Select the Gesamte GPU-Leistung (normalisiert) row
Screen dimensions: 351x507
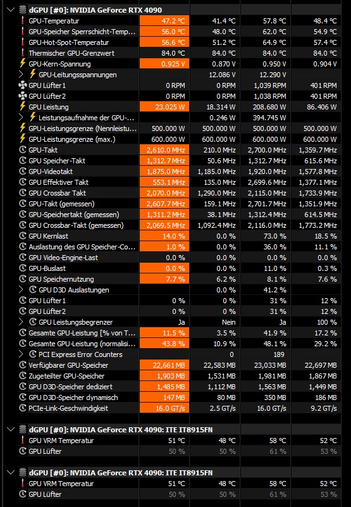pyautogui.click(x=82, y=344)
